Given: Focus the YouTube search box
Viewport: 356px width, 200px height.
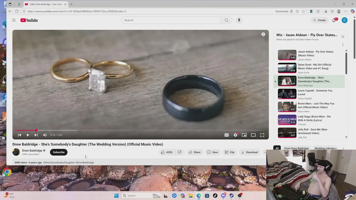Looking at the screenshot, I should [171, 20].
